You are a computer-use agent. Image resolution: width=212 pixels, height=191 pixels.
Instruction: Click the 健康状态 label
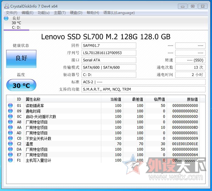[x=21, y=46]
